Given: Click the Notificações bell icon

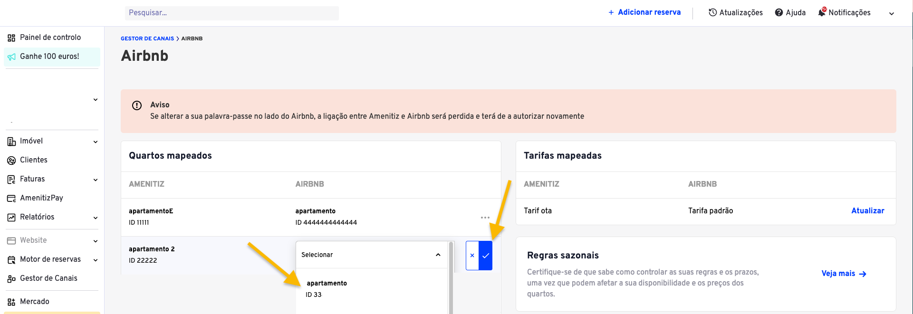Looking at the screenshot, I should tap(822, 12).
